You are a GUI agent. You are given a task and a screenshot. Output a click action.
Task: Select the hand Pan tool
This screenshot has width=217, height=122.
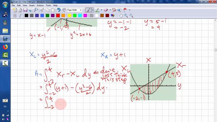121,16
